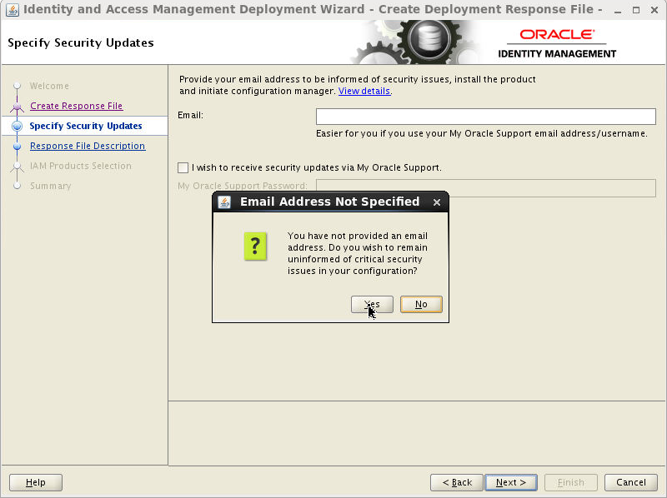This screenshot has width=667, height=498.
Task: Click the Oracle Identity Management logo
Action: click(x=557, y=43)
